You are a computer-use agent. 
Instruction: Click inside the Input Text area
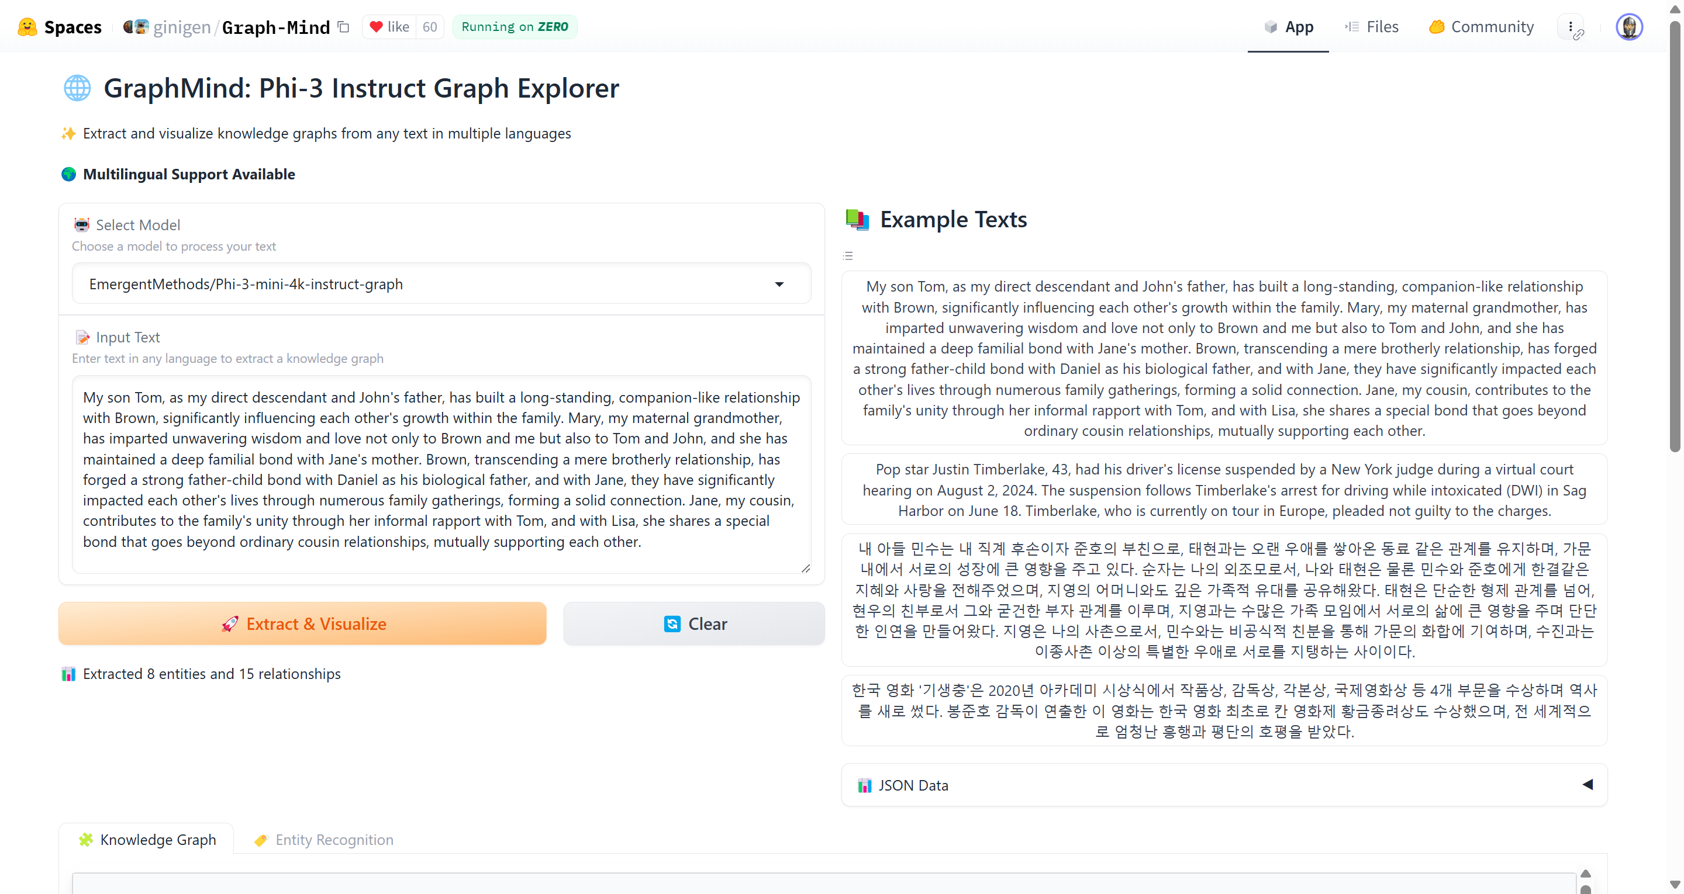pyautogui.click(x=441, y=474)
